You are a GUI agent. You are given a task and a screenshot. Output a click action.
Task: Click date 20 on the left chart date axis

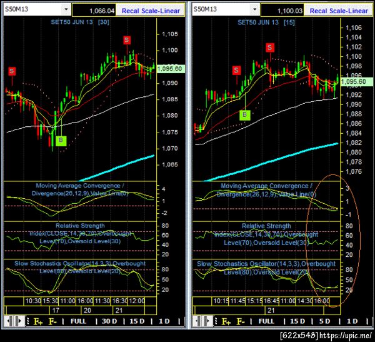[x=87, y=310]
